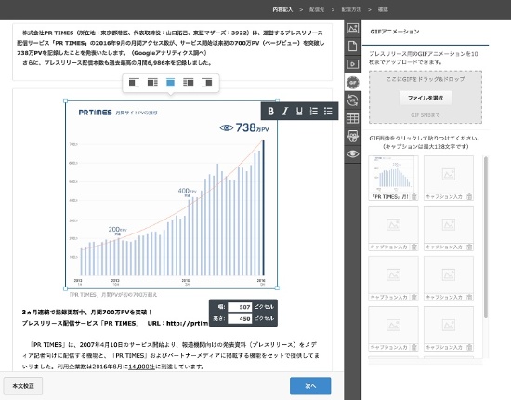This screenshot has height=400, width=511.
Task: Toggle bold formatting
Action: tap(270, 112)
